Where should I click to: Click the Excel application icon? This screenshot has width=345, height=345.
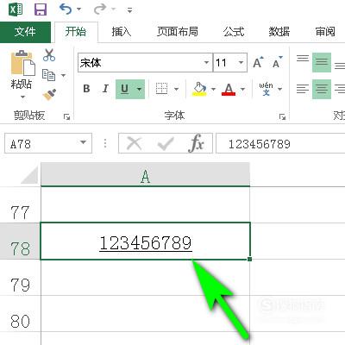(16, 9)
